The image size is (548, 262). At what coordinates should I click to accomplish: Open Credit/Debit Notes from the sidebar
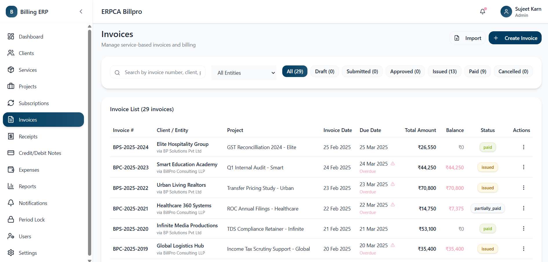[40, 153]
